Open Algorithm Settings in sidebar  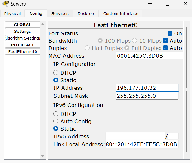(x=22, y=38)
